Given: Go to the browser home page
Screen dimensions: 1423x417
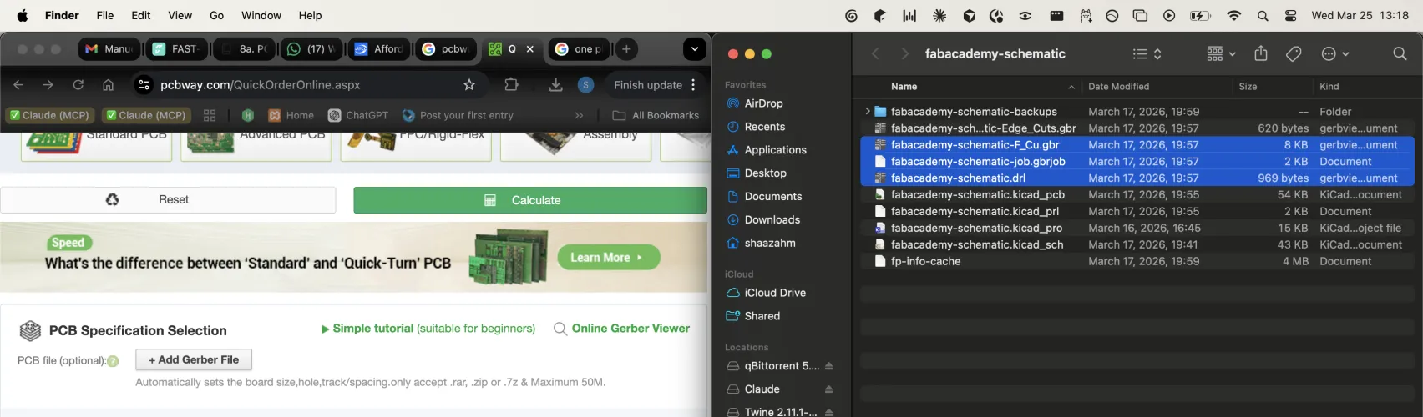Looking at the screenshot, I should [108, 85].
